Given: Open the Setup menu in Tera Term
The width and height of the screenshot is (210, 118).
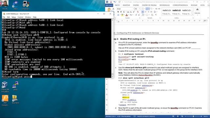Looking at the screenshot, I should (x=13, y=17).
